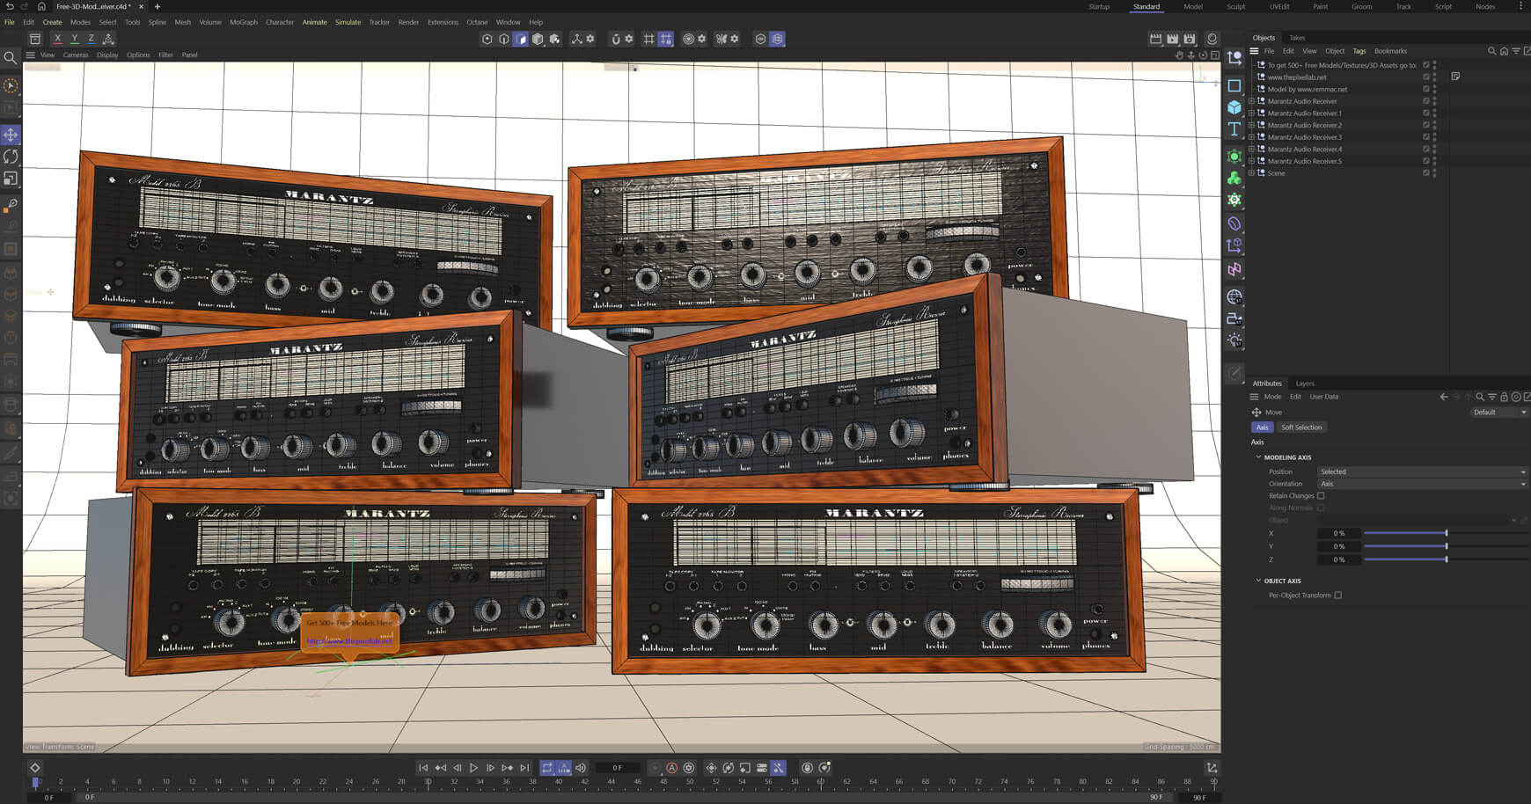Open the Octane menu
This screenshot has height=804, width=1531.
coord(477,22)
